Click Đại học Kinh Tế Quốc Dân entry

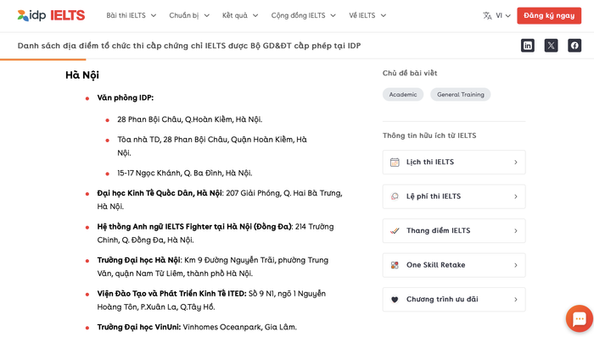[x=220, y=200]
